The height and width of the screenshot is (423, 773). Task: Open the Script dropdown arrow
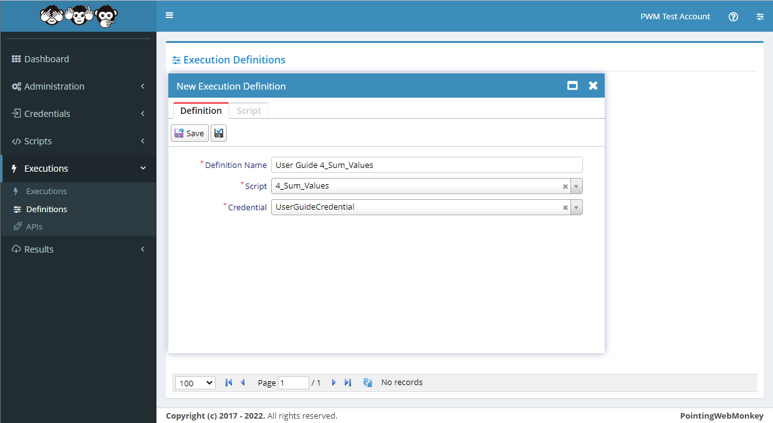coord(576,187)
